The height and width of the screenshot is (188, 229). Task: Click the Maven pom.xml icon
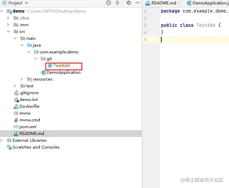16,127
